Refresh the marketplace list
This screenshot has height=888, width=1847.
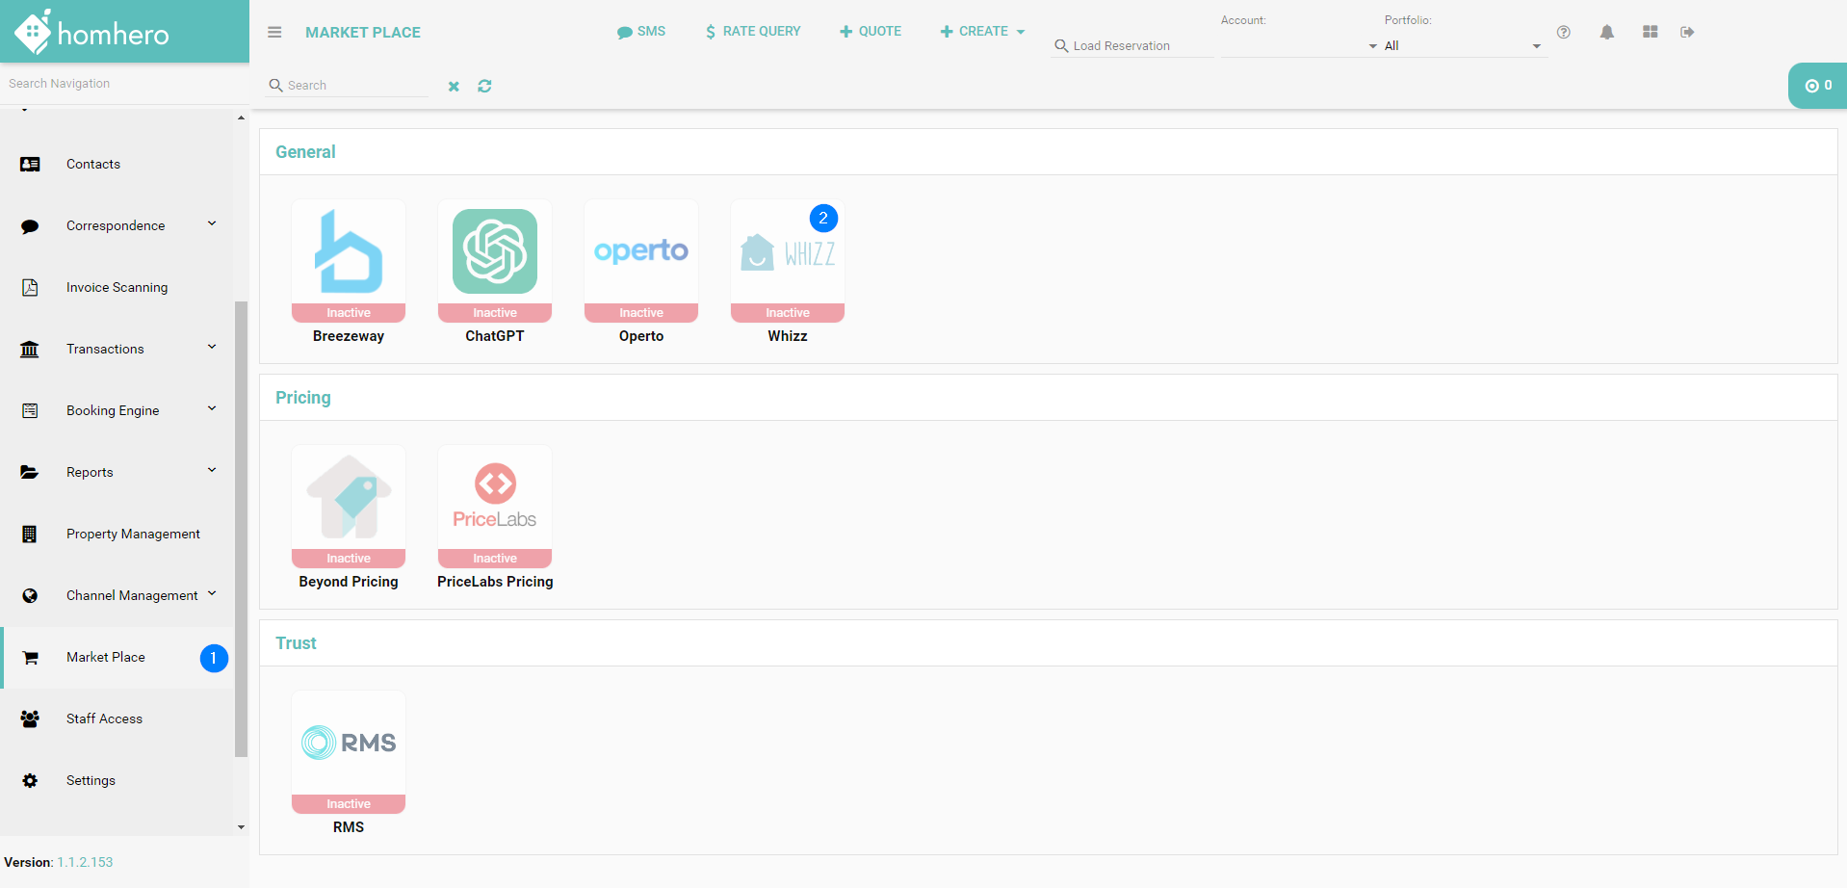click(x=484, y=86)
